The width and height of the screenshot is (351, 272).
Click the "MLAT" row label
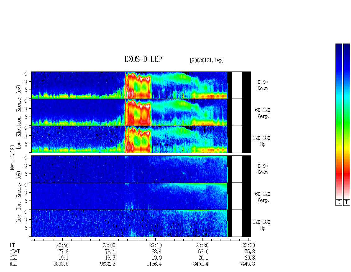(x=15, y=251)
